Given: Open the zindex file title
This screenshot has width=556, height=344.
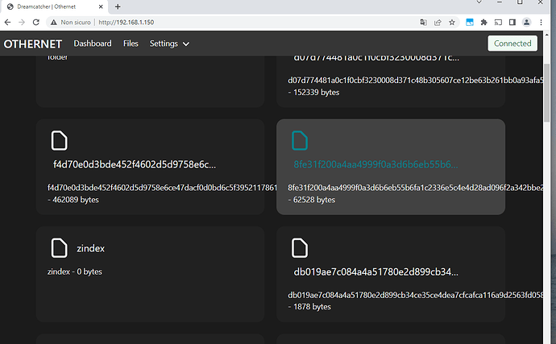Looking at the screenshot, I should [x=91, y=248].
